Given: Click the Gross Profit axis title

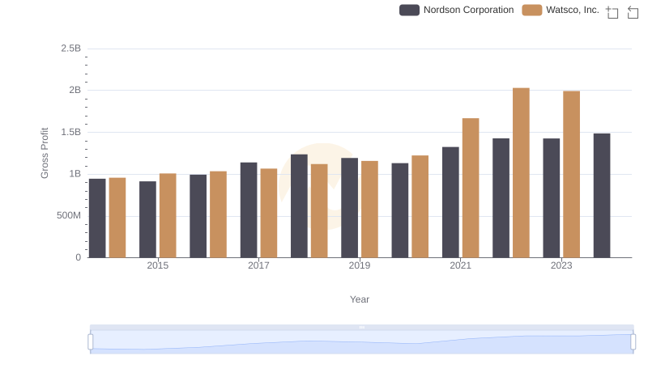Looking at the screenshot, I should coord(45,153).
